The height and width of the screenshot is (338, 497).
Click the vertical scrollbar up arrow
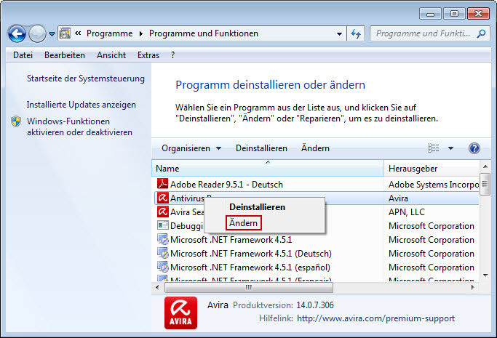pos(485,166)
